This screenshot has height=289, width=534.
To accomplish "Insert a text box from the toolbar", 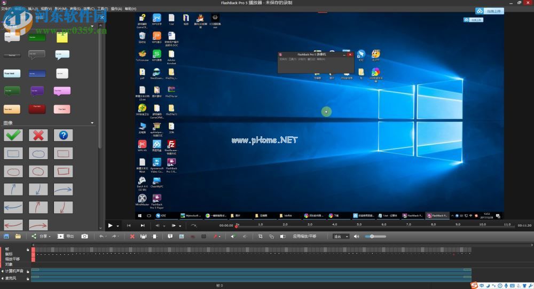I will [x=170, y=236].
